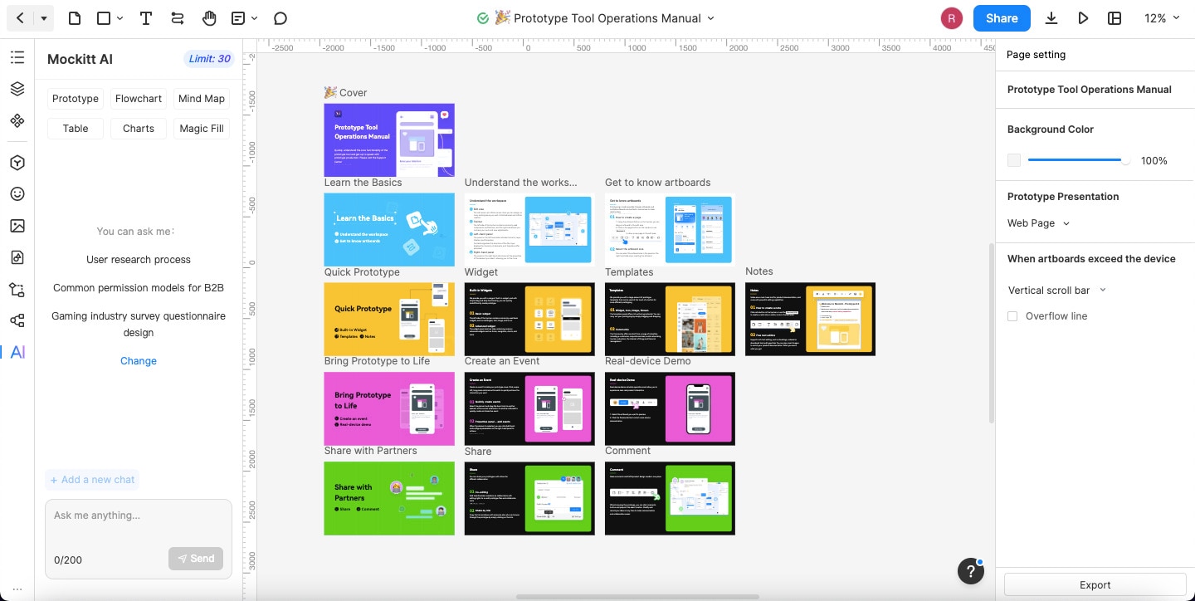Activate the hand pan tool
Viewport: 1195px width, 601px height.
coord(209,18)
